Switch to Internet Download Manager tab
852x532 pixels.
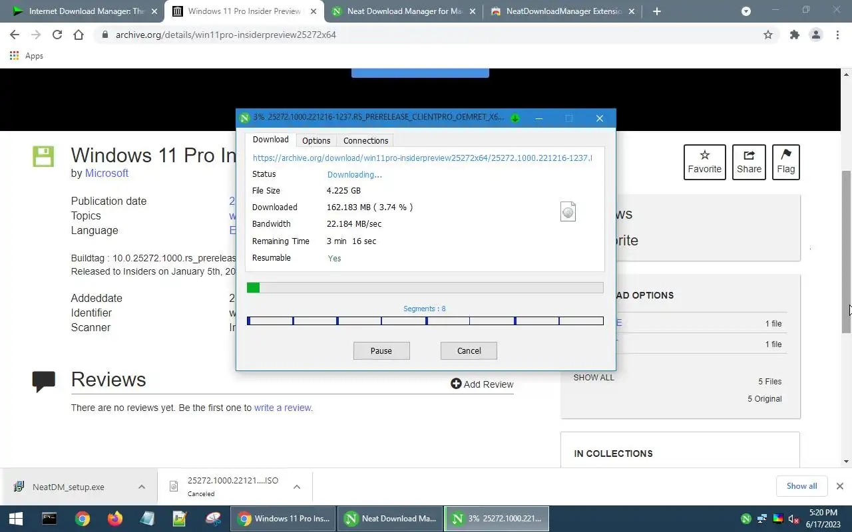(x=84, y=11)
